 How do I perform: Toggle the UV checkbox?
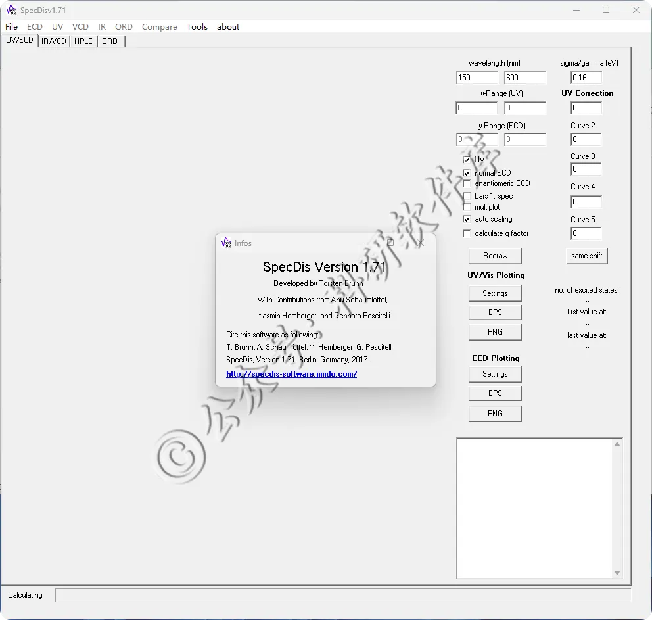tap(467, 160)
